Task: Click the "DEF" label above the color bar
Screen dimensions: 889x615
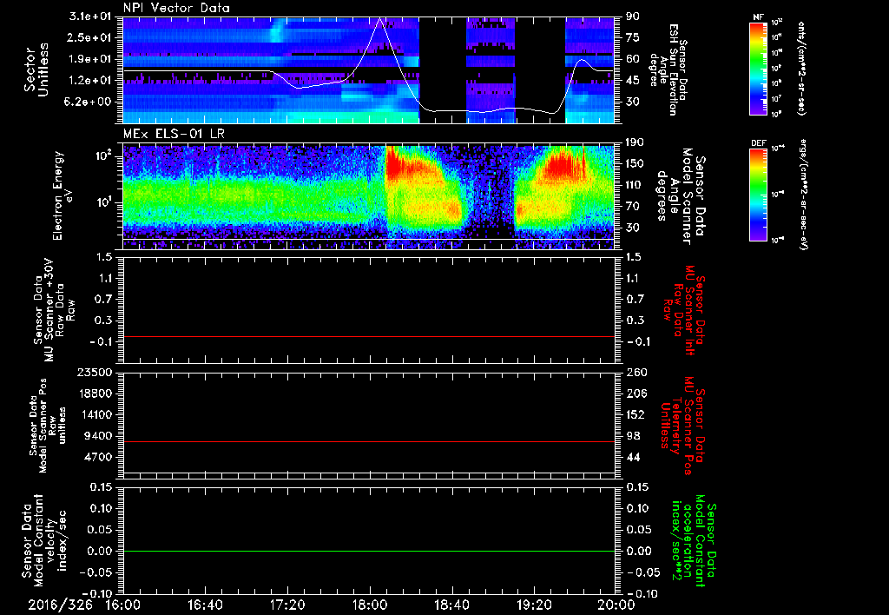Action: coord(758,143)
